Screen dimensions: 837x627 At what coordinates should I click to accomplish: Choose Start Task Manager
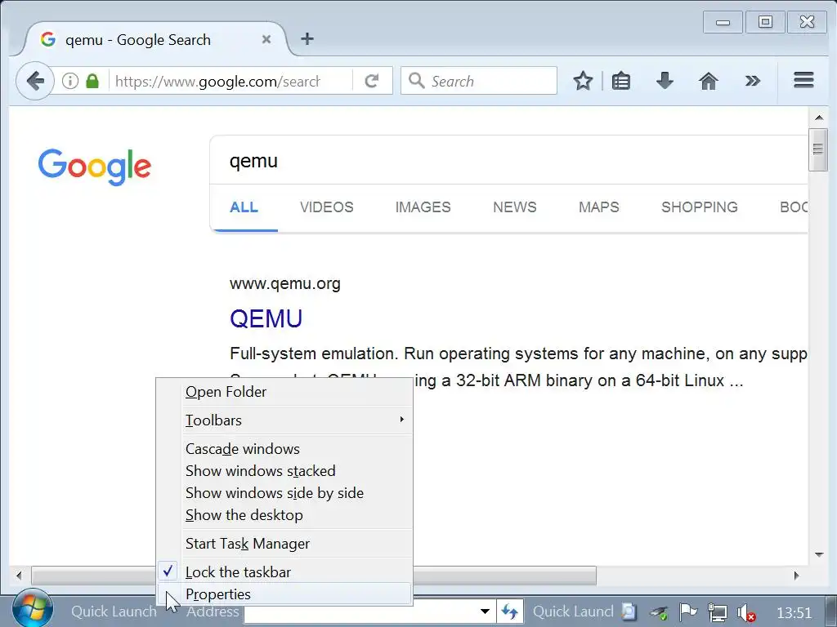(x=284, y=544)
